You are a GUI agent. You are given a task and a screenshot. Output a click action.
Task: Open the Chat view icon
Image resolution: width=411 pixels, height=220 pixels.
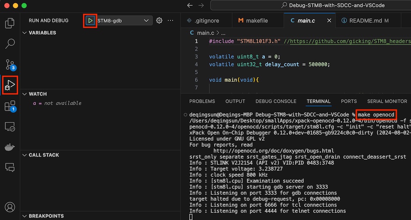(10, 167)
